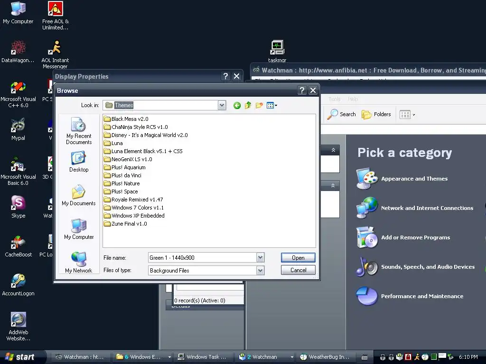486x364 pixels.
Task: Go back using green arrow in Browse dialog
Action: pyautogui.click(x=237, y=106)
